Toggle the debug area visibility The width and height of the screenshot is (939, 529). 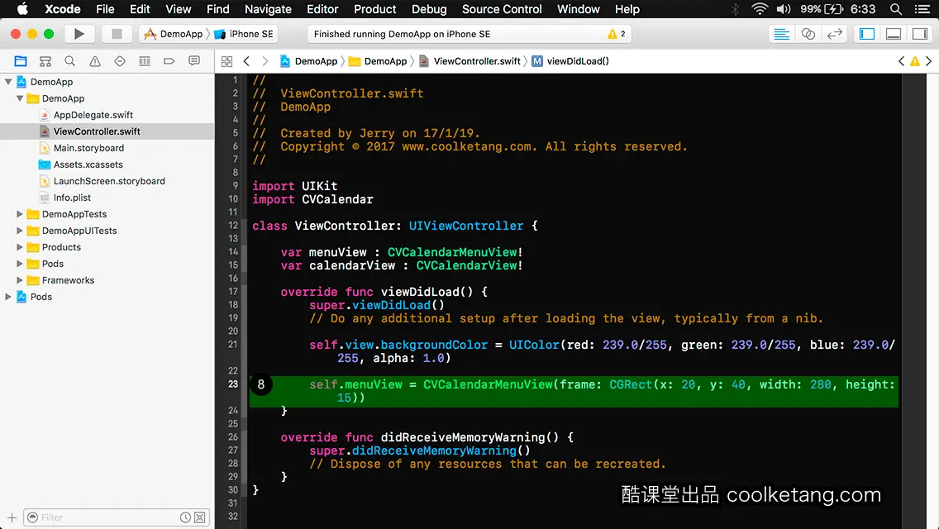pyautogui.click(x=894, y=34)
